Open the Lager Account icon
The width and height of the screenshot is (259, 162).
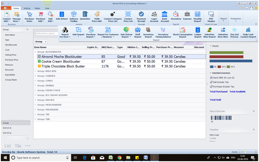tap(154, 16)
